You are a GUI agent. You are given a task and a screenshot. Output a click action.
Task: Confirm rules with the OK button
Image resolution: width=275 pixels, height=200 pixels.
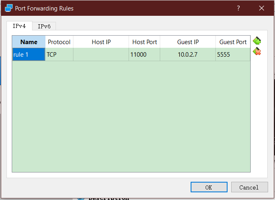(209, 187)
